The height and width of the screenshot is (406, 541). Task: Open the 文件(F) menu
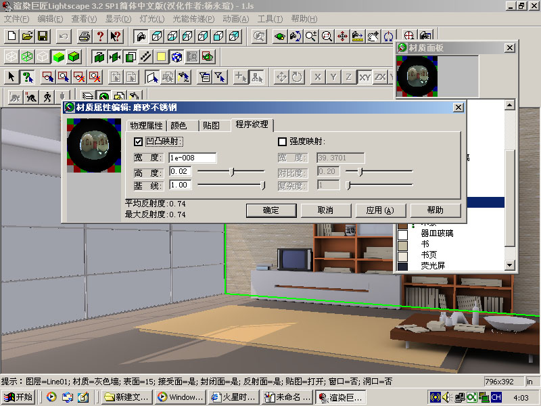click(17, 18)
